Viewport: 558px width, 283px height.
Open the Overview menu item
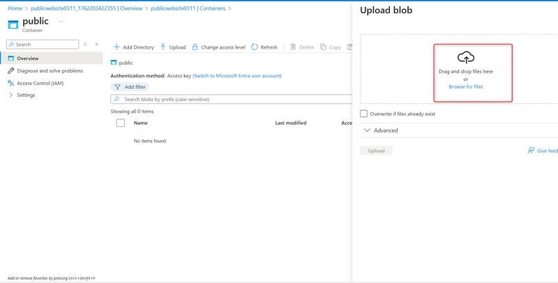point(28,59)
